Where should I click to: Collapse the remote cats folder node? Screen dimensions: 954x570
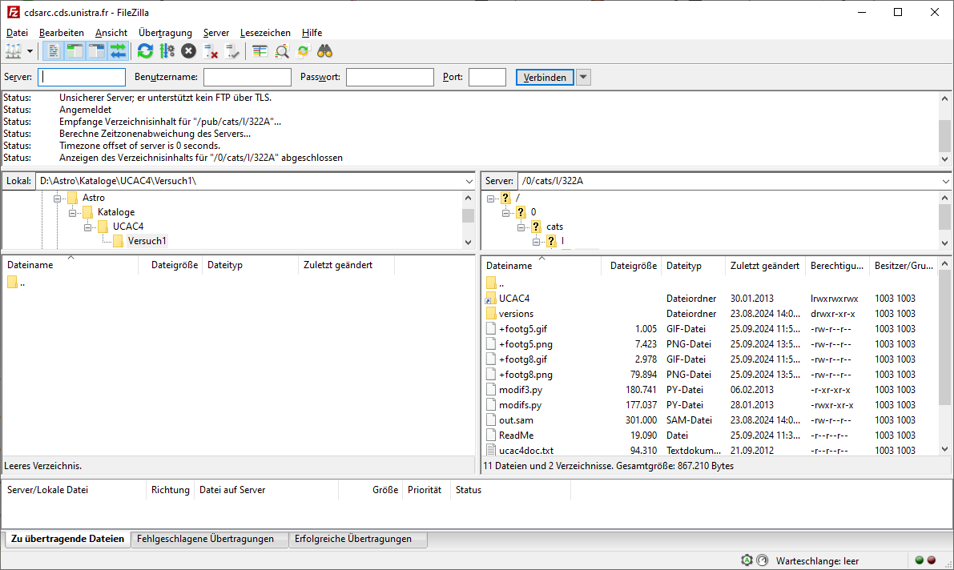tap(521, 227)
